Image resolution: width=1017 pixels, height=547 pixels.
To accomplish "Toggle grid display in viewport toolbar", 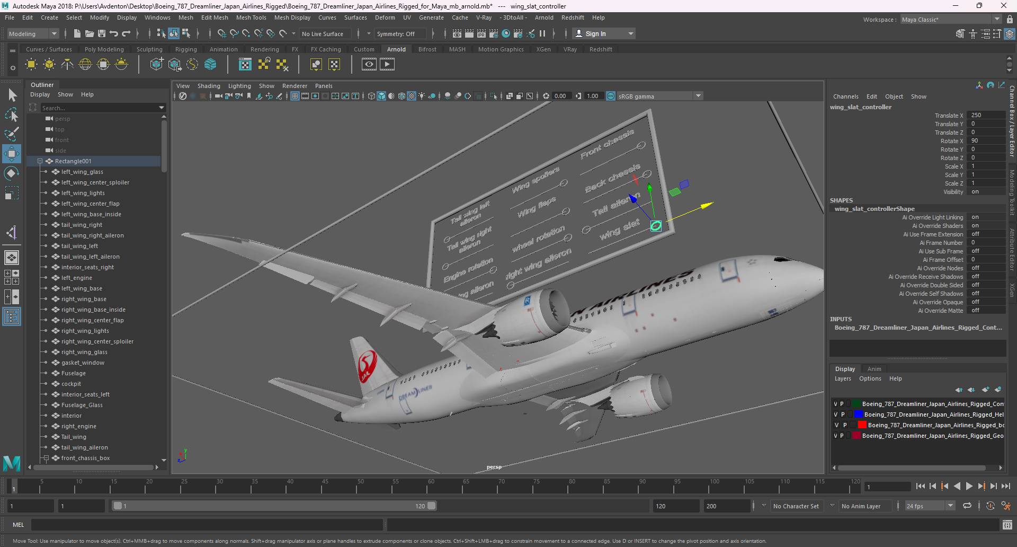I will tap(295, 96).
